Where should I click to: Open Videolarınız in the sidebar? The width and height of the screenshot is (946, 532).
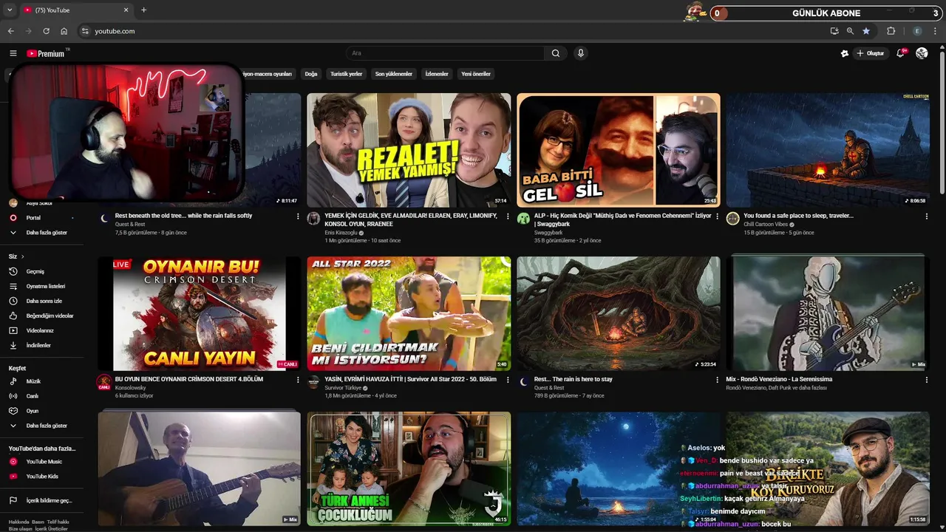41,330
